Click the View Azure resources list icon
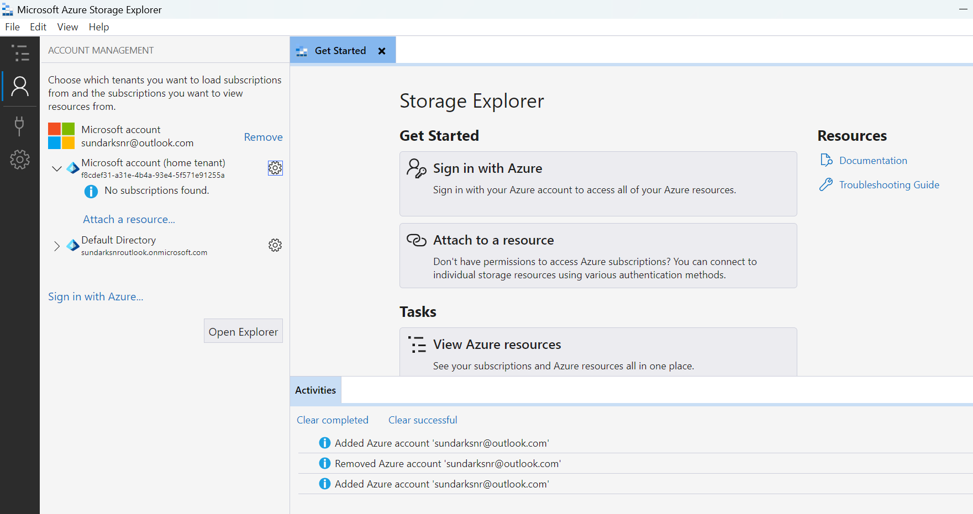The width and height of the screenshot is (973, 514). pos(417,345)
